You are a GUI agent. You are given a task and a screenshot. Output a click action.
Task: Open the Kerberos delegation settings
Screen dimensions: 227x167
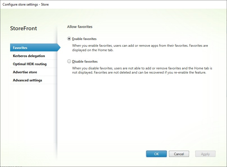tap(28, 56)
